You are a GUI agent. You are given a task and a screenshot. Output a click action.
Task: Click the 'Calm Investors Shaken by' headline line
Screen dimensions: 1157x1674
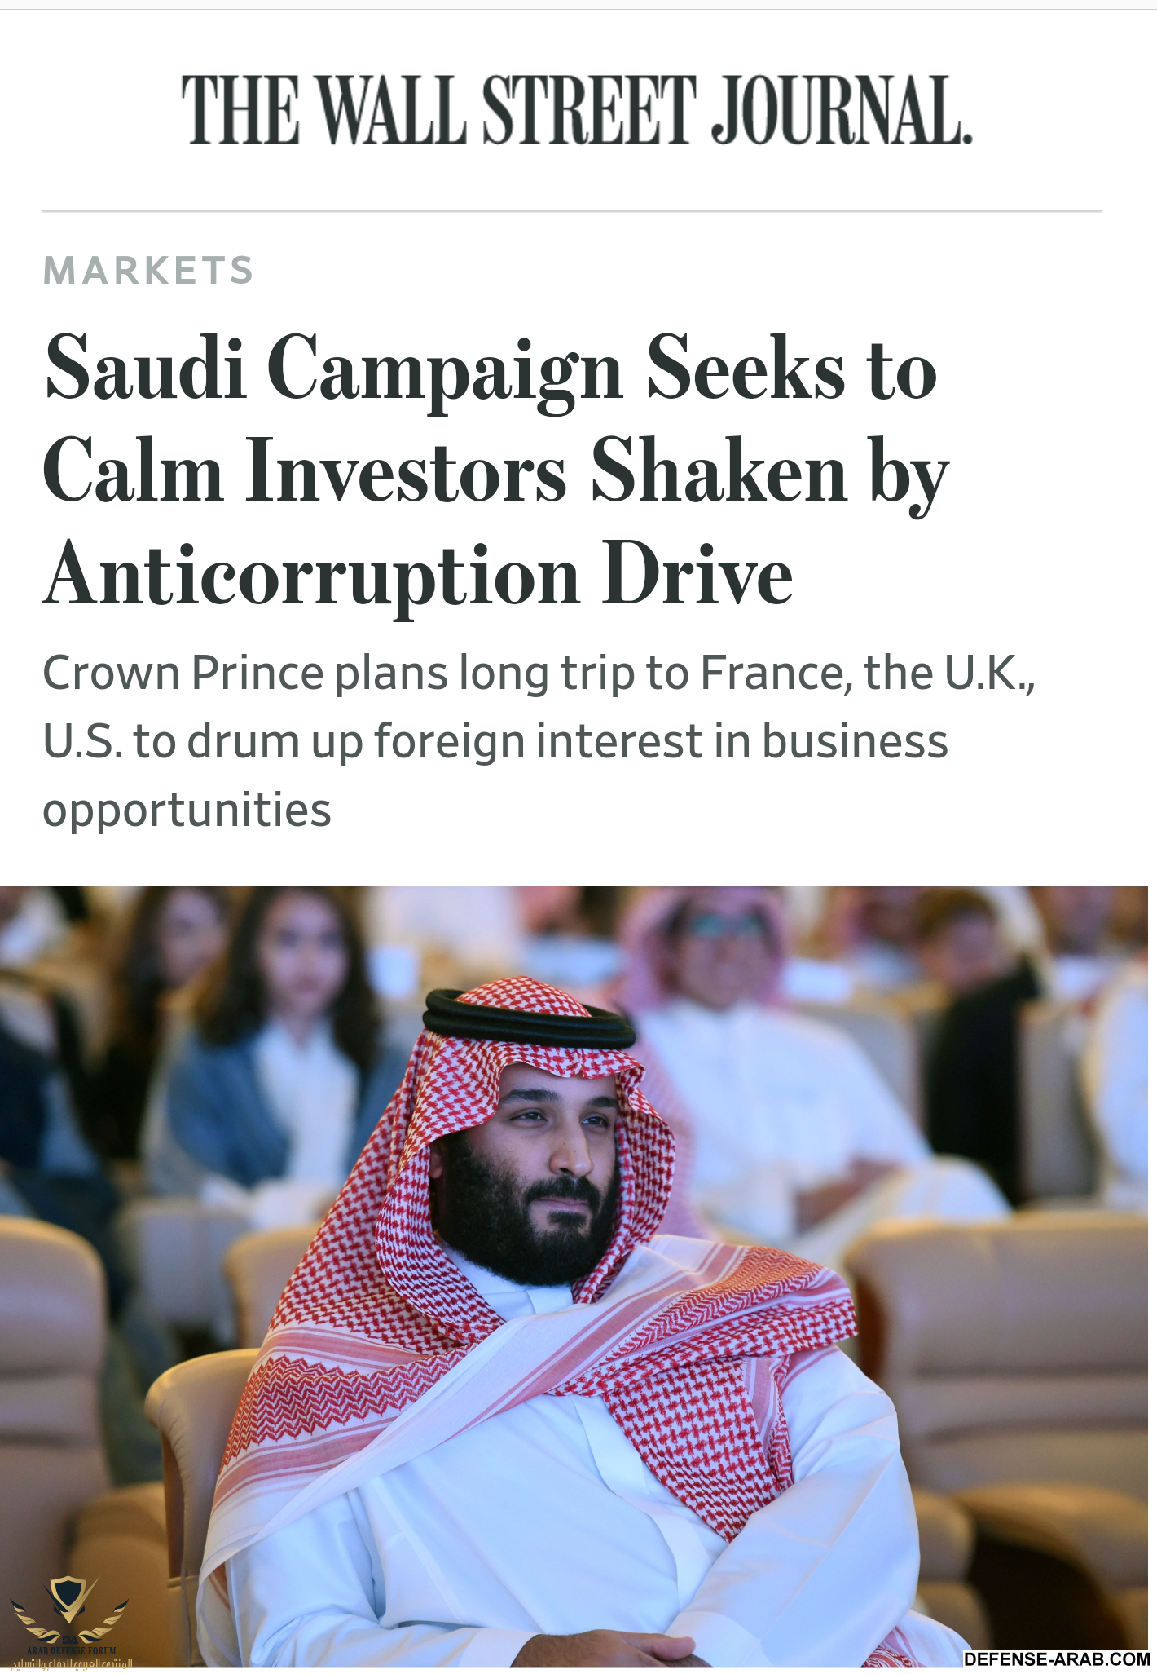[496, 475]
